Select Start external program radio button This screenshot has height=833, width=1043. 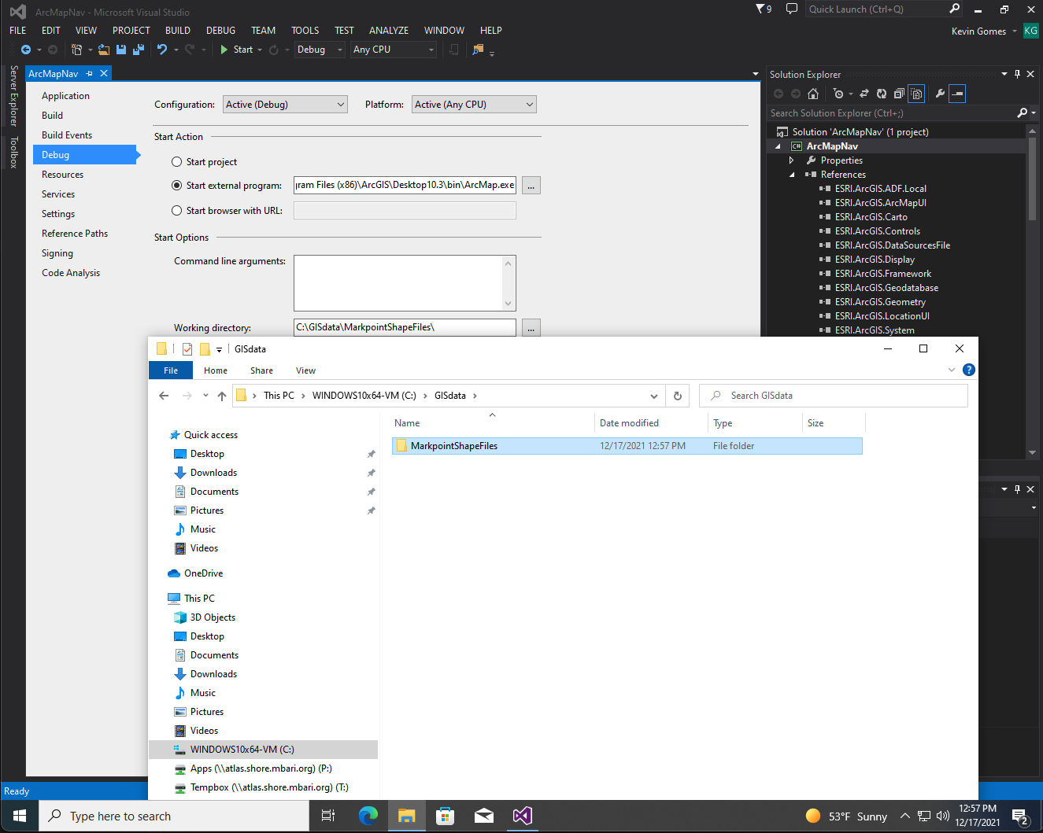pos(176,186)
